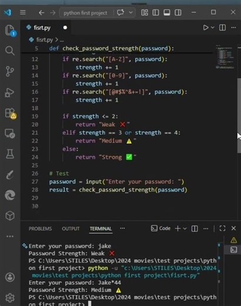Switch to the PROBLEMS panel tab
Image resolution: width=241 pixels, height=306 pixels.
pos(41,229)
